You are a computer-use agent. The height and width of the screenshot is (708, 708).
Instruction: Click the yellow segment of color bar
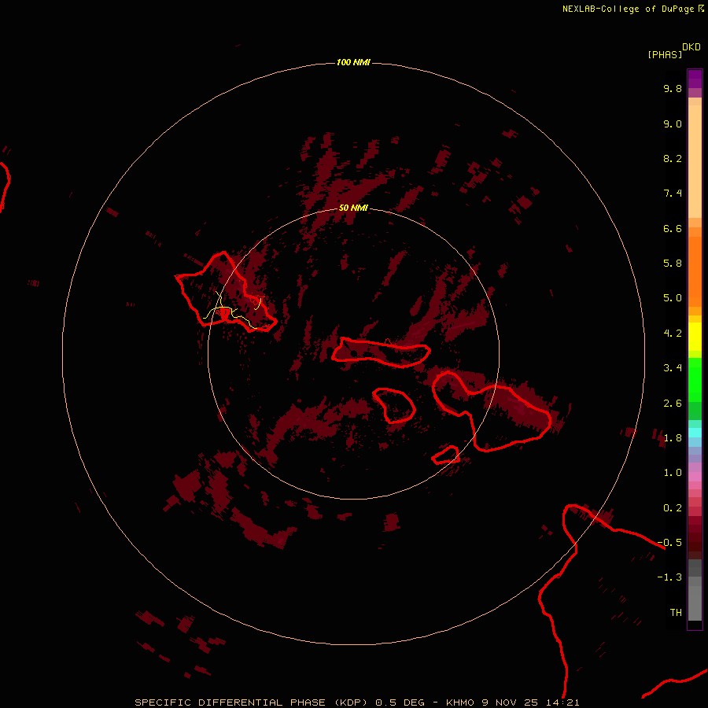[695, 337]
